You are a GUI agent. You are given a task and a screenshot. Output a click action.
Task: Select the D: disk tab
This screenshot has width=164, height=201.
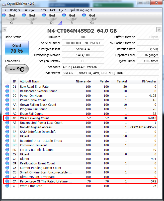[52, 19]
